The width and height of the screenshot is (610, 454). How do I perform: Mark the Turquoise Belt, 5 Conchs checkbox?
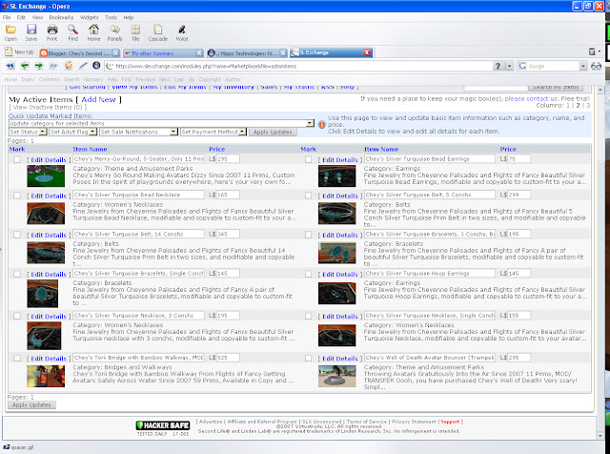[308, 196]
